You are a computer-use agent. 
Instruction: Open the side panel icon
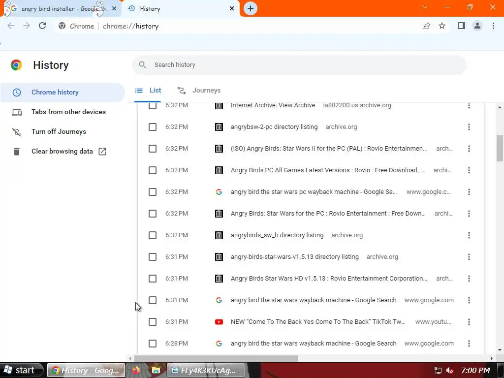462,26
